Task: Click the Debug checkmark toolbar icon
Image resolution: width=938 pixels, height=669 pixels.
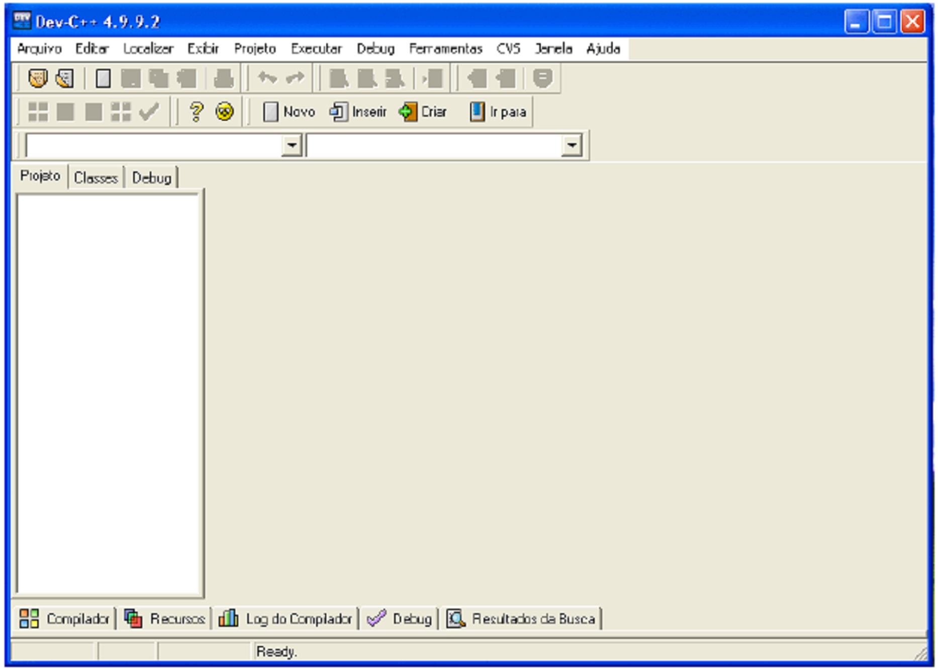Action: pyautogui.click(x=149, y=112)
